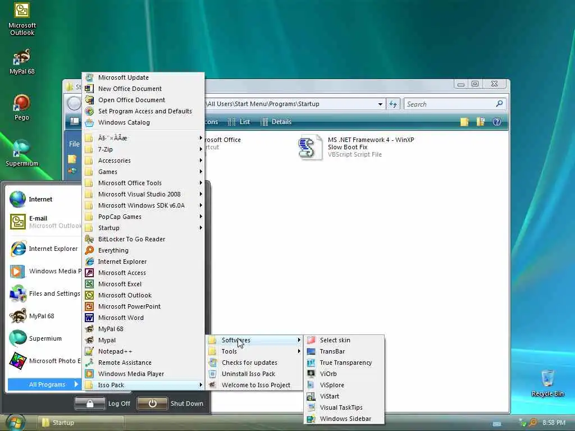Open the Tools submenu in Isso Pack
Viewport: 575px width, 431px height.
[x=254, y=351]
